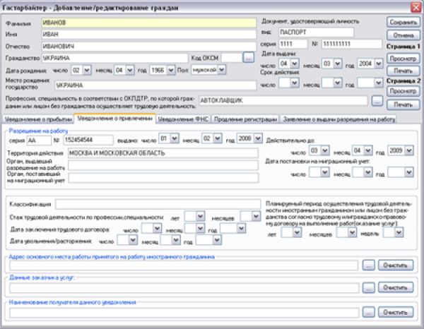This screenshot has width=424, height=329.
Task: Click ellipsis button for main workplace address
Action: 370,265
